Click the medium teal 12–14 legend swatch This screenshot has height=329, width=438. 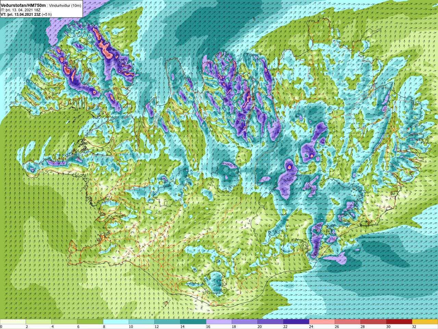(167, 322)
